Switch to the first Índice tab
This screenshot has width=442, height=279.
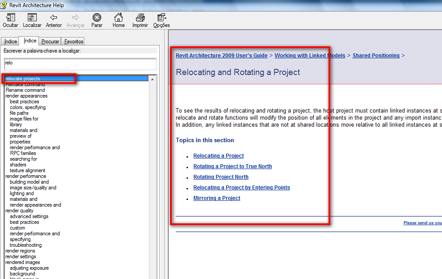[x=11, y=41]
